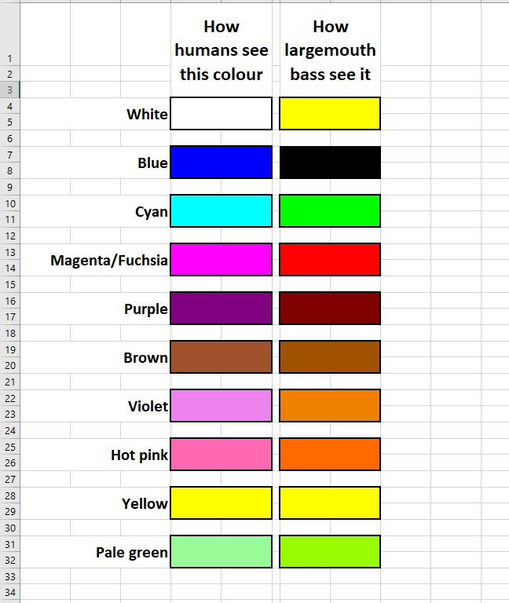Screen dimensions: 509x603
Task: Select the 'How largemouth bass see it' header cell
Action: click(330, 50)
